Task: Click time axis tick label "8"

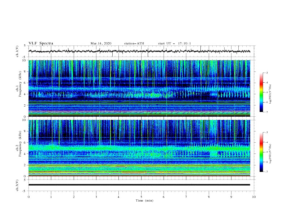Action: pyautogui.click(x=209, y=197)
